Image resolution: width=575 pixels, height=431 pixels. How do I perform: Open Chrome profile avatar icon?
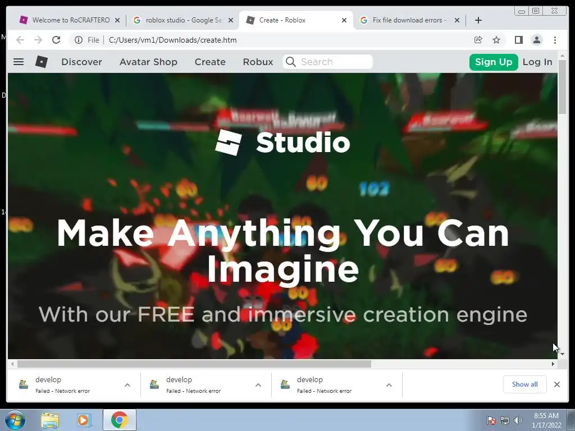536,40
